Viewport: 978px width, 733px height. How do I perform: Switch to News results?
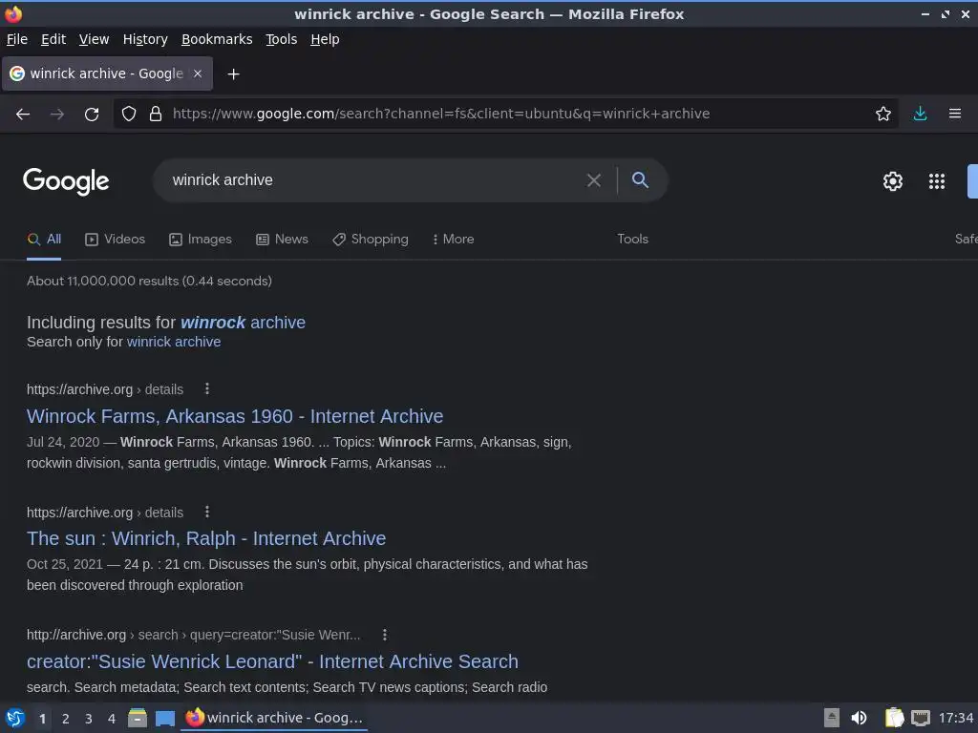pos(282,240)
